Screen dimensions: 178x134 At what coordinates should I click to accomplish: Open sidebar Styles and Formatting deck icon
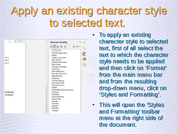[84, 54]
